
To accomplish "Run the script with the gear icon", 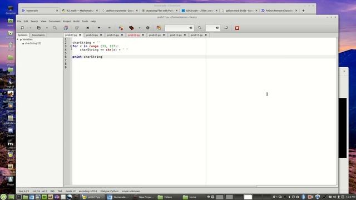I will coord(148,28).
